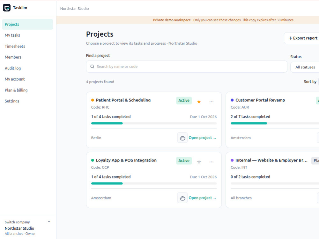Click Due 1 Oct 2026 on Patient Portal card

click(203, 117)
